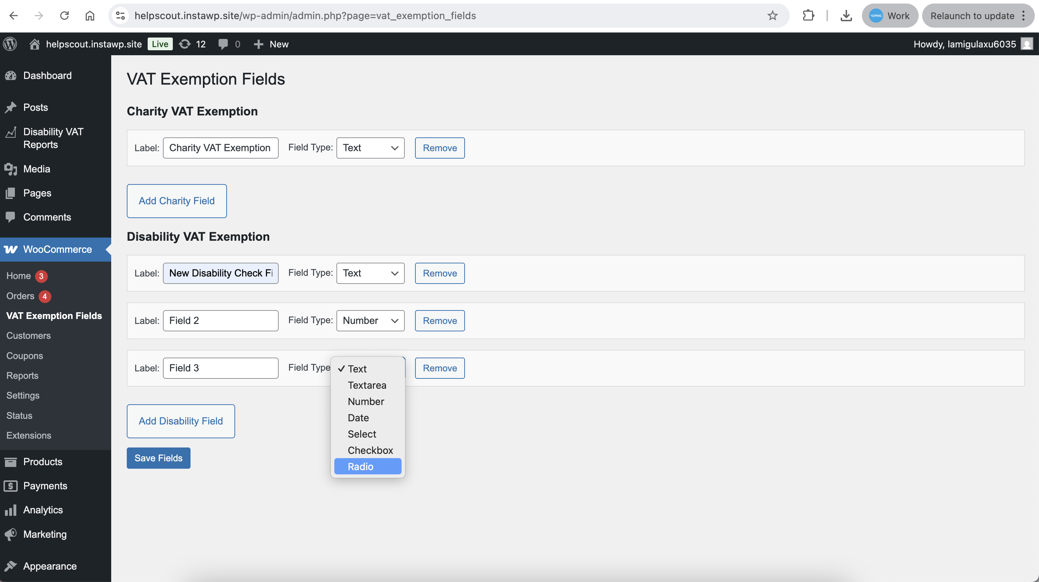1039x582 pixels.
Task: Open Orders under WooCommerce
Action: pyautogui.click(x=20, y=296)
